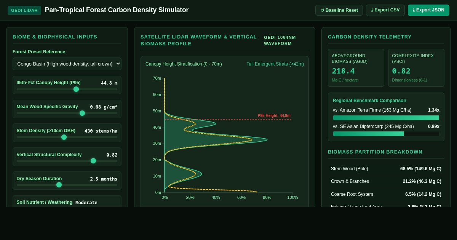Viewport: 457px width, 240px height.
Task: Export data as CSV
Action: point(385,10)
